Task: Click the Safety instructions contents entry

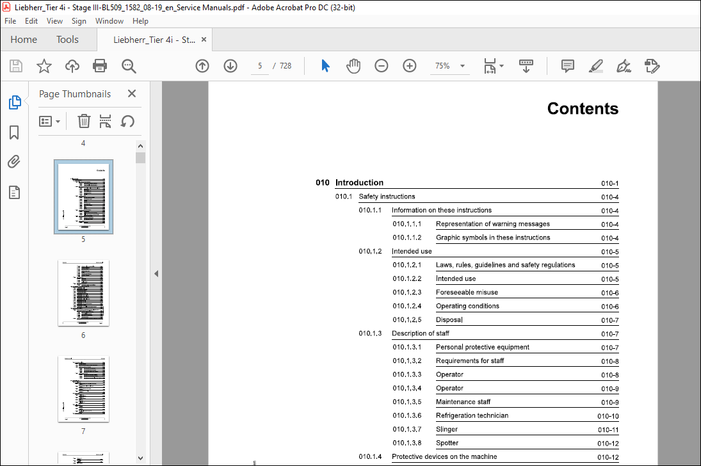Action: pyautogui.click(x=477, y=197)
